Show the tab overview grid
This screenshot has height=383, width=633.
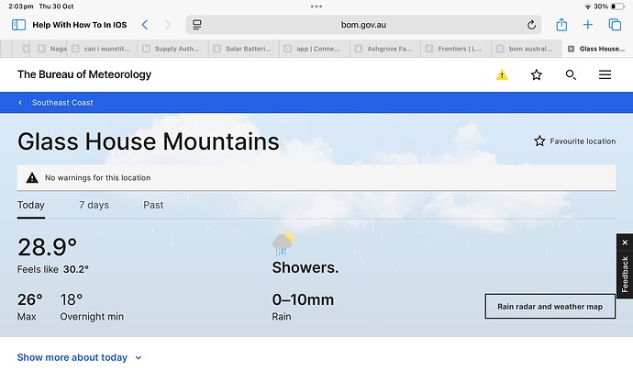click(615, 25)
